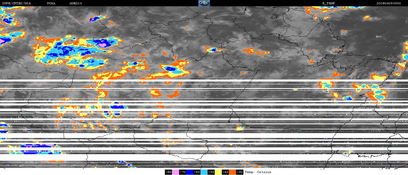Click the Temp. Celsius legend caption
The height and width of the screenshot is (175, 408).
[258, 172]
